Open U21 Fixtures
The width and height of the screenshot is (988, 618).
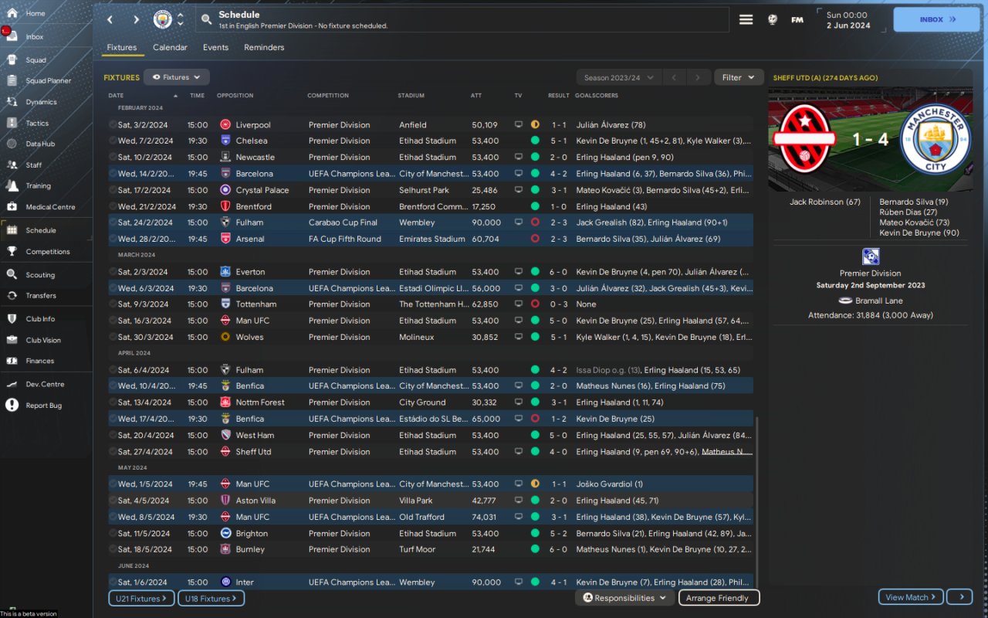coord(142,599)
